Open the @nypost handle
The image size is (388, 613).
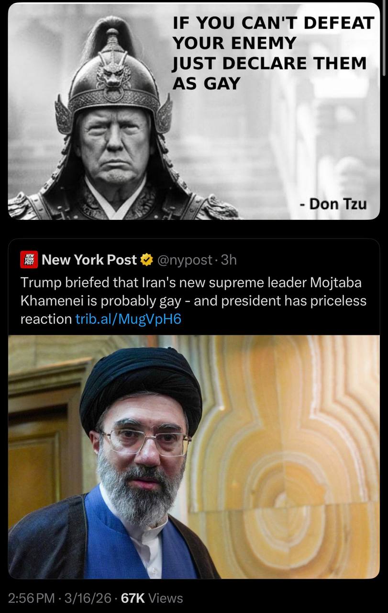point(184,260)
